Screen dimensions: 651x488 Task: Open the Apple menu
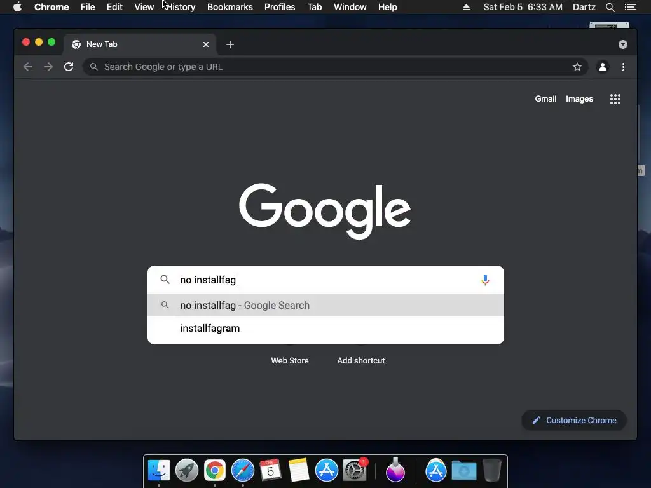point(17,6)
